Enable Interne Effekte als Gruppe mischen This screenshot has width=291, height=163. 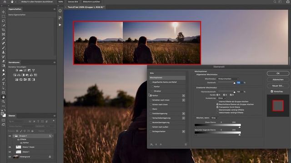[217, 101]
